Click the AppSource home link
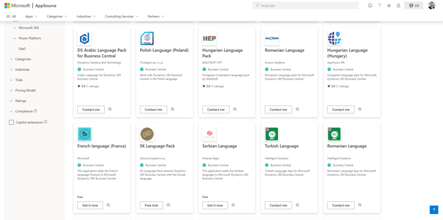Screen dimensions: 443x220 (x=45, y=5)
